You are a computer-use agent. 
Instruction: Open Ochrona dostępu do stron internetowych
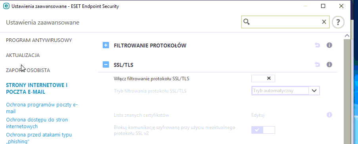[37, 123]
